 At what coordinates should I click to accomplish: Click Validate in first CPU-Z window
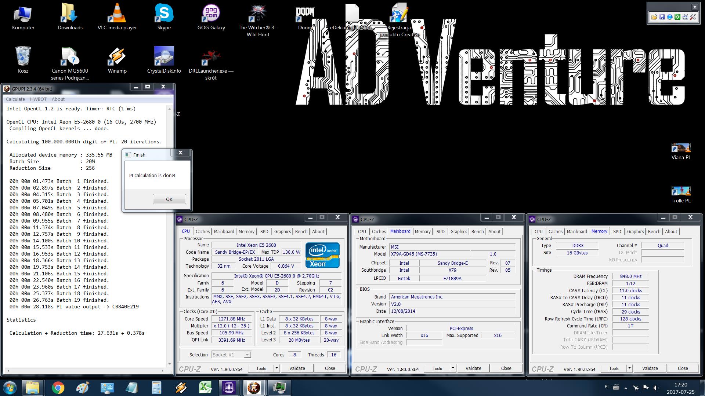tap(297, 368)
